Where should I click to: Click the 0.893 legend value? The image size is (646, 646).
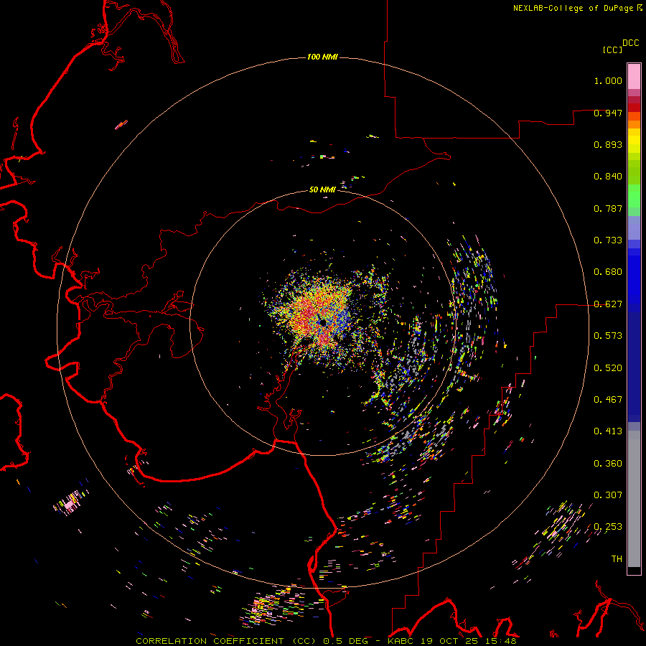[608, 144]
